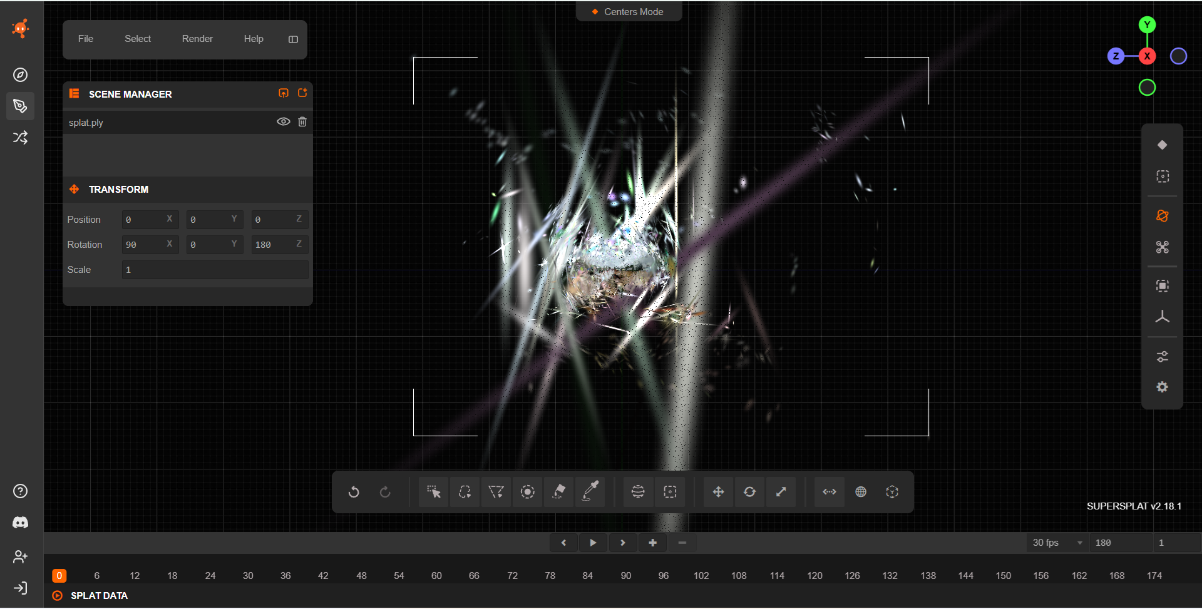Viewport: 1202px width, 609px height.
Task: Select the Lasso selection tool
Action: tap(465, 492)
